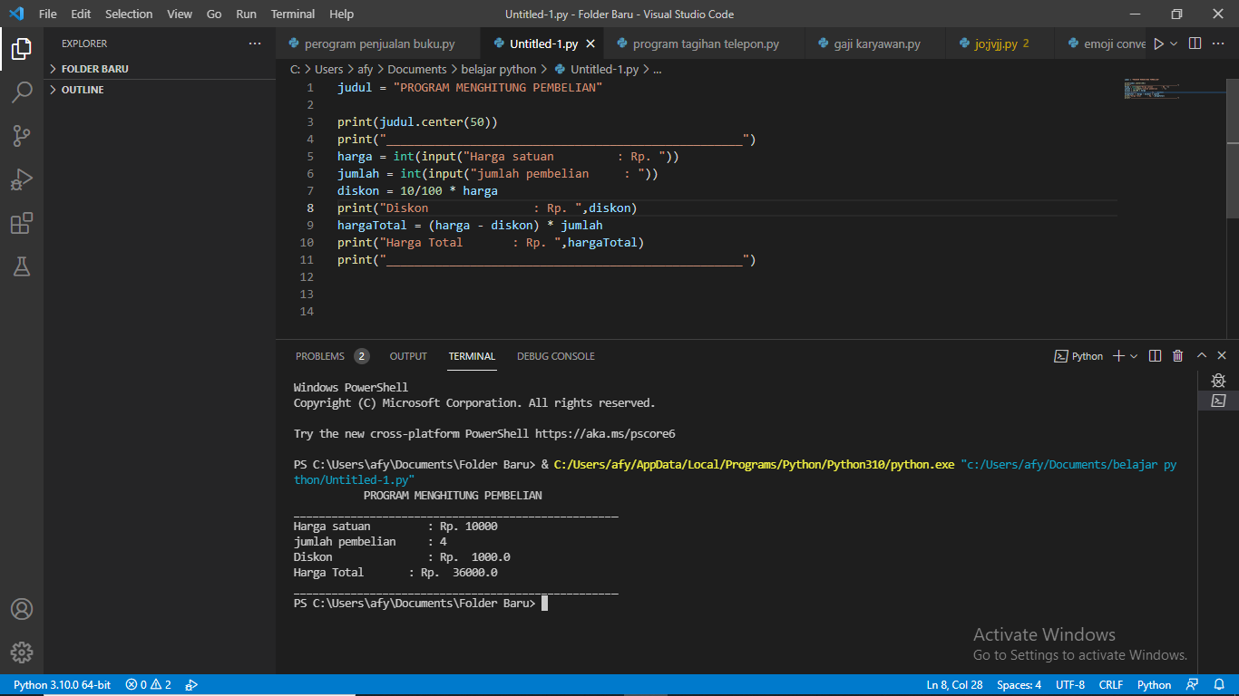
Task: Select the PowerShell terminal in terminal list
Action: 1218,401
